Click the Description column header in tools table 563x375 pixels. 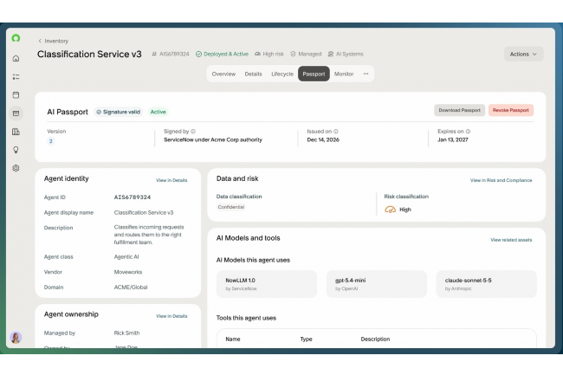click(x=375, y=339)
